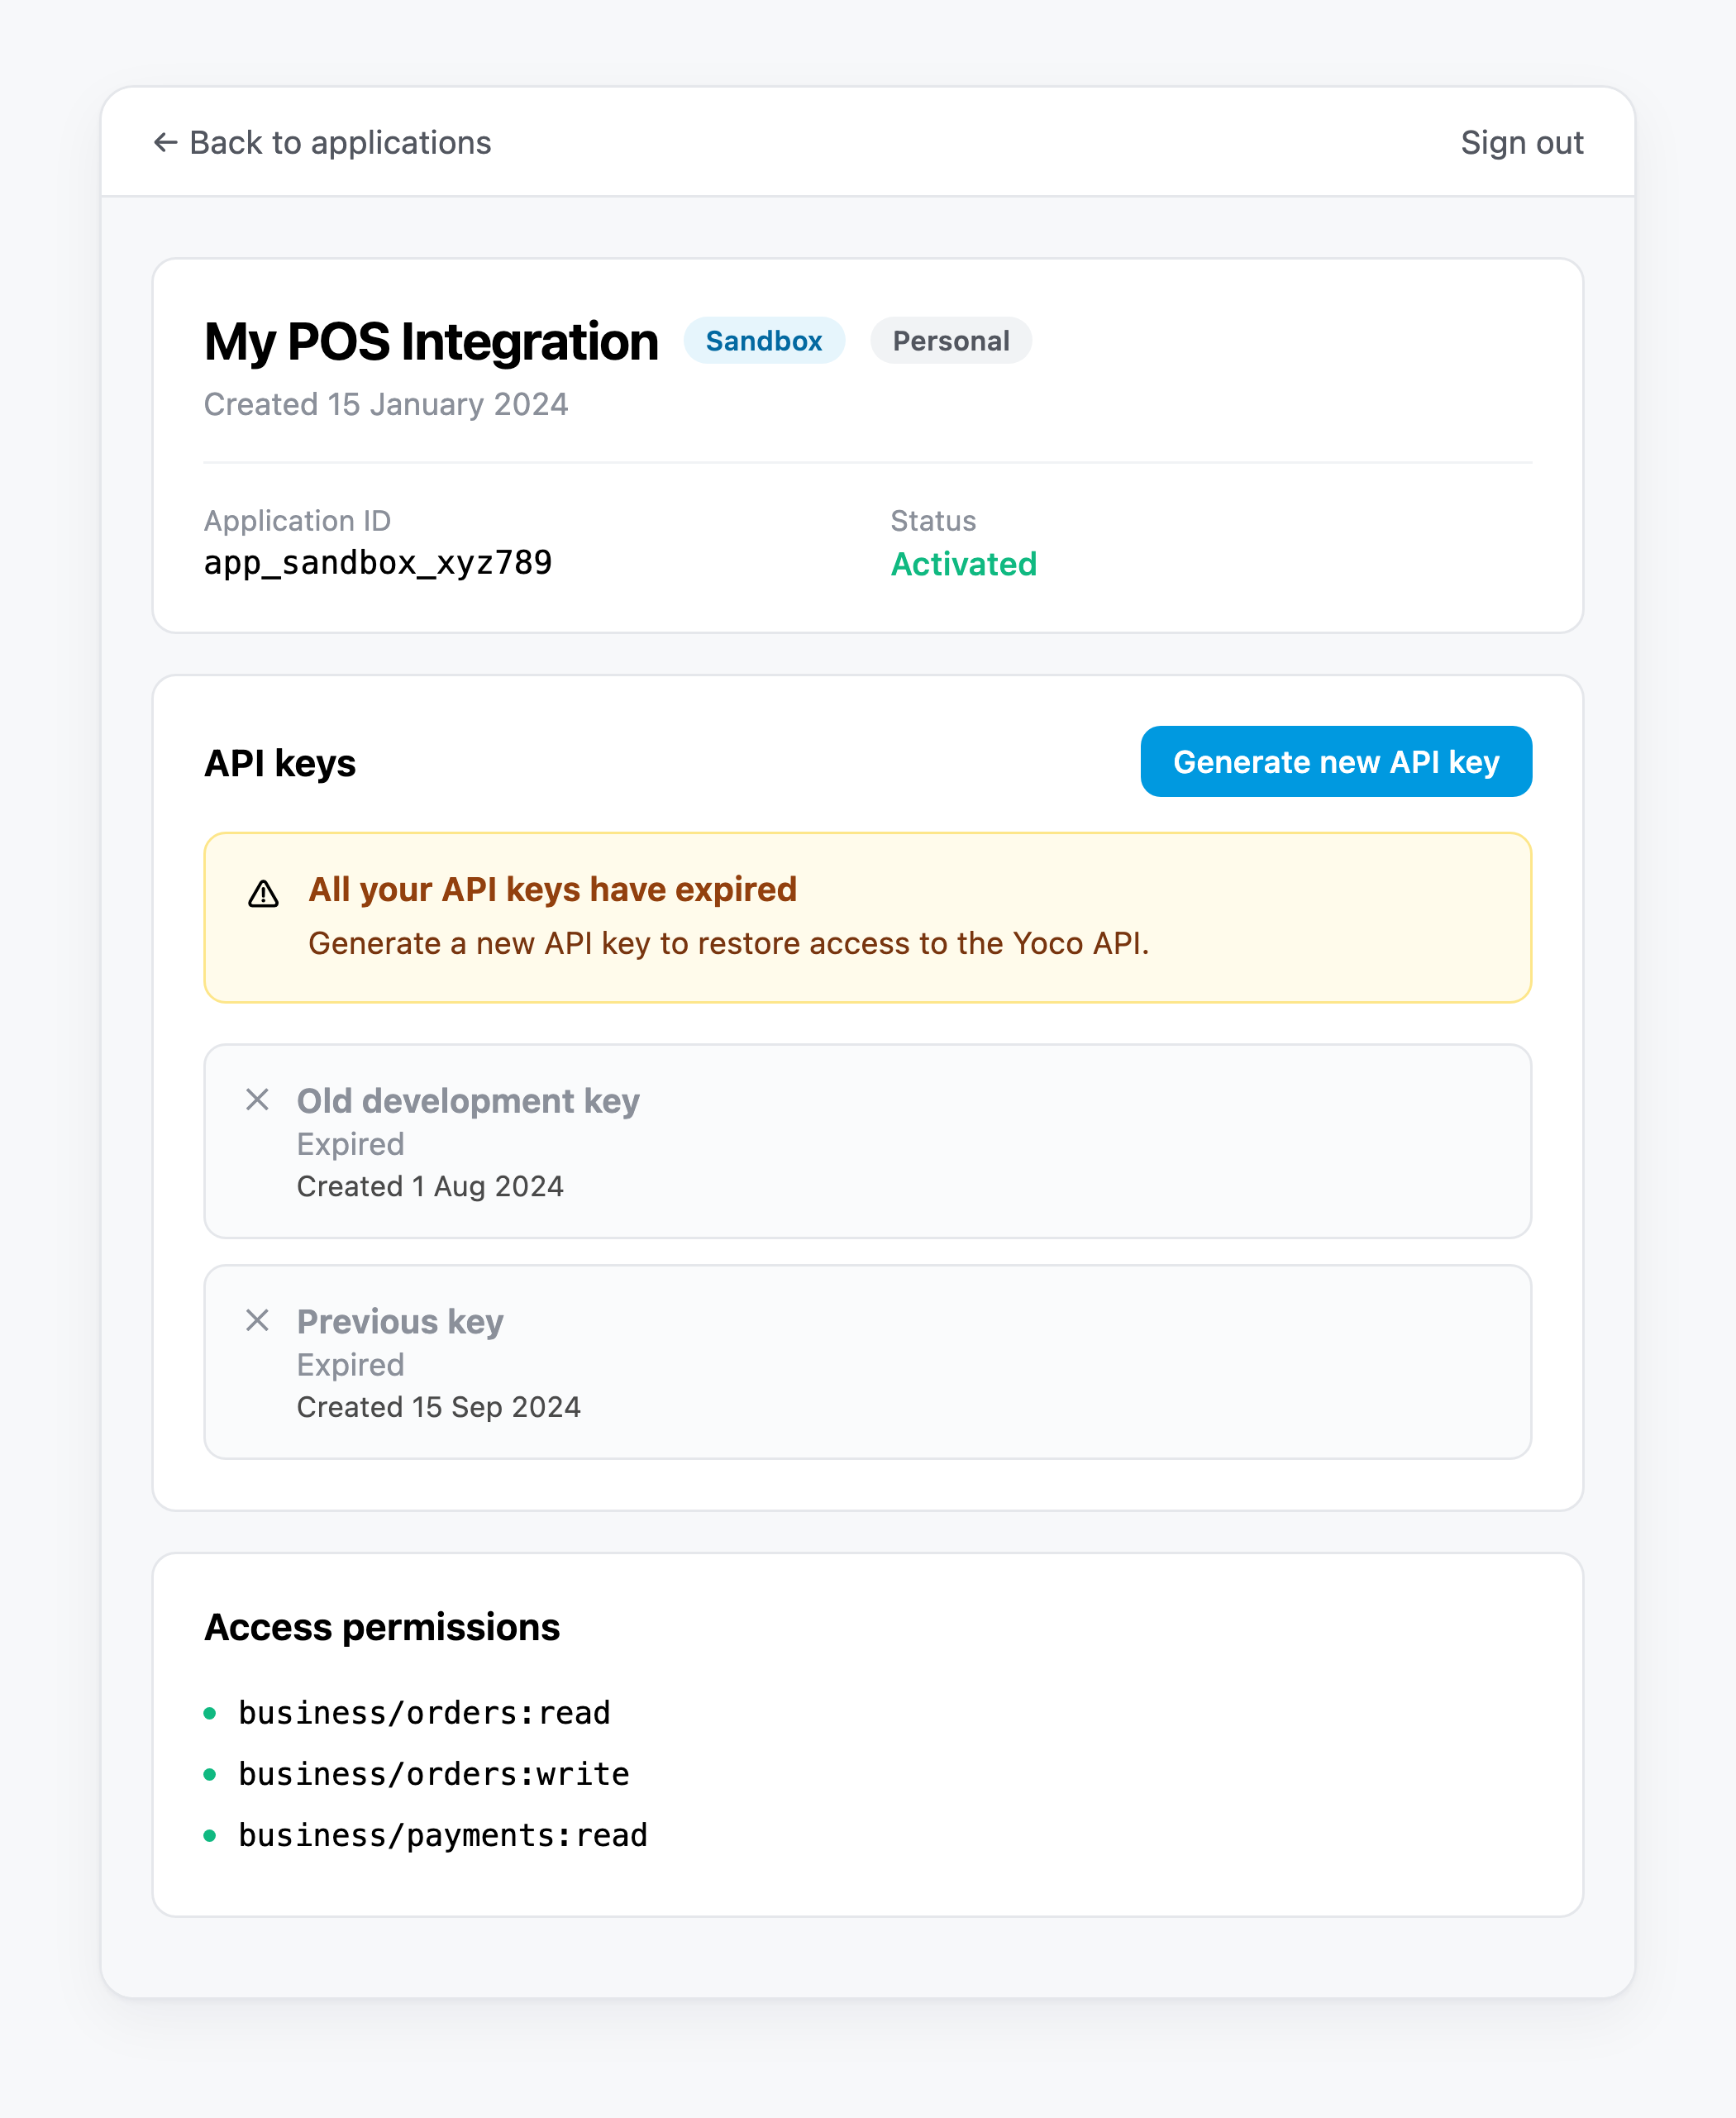Click the X icon beside Previous key
The height and width of the screenshot is (2118, 1736).
coord(257,1321)
